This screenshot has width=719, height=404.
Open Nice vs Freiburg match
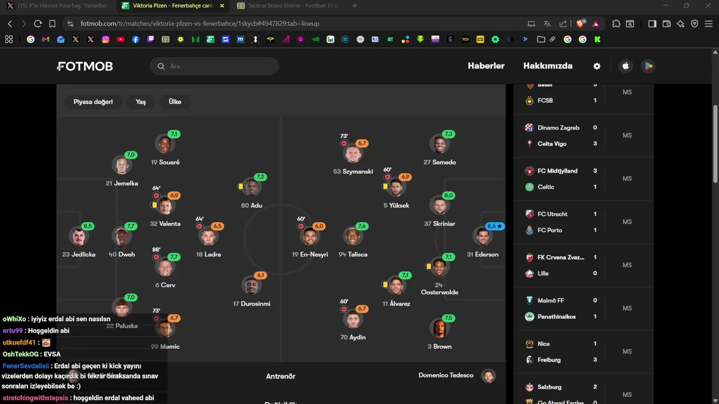tap(584, 352)
